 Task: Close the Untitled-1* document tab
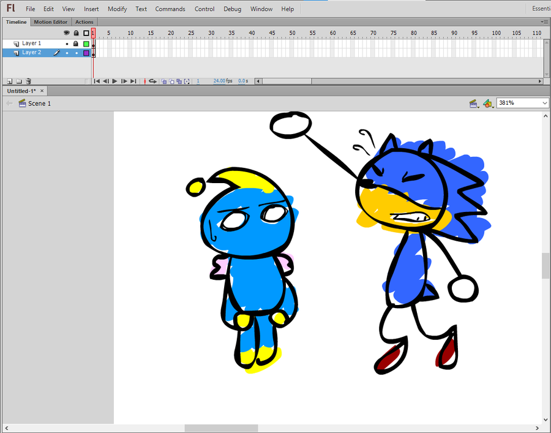click(x=42, y=91)
